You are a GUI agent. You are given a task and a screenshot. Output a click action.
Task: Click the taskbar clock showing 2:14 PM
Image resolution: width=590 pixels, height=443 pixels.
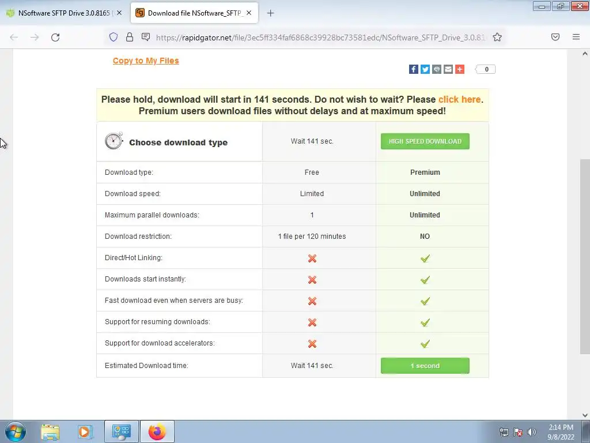point(561,432)
